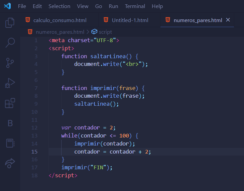Click script breadcrumb segment
244x191 pixels.
[105, 32]
